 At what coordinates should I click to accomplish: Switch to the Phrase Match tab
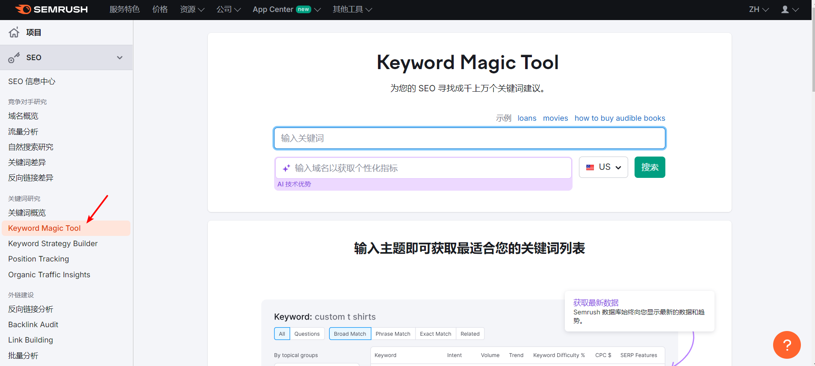coord(393,334)
